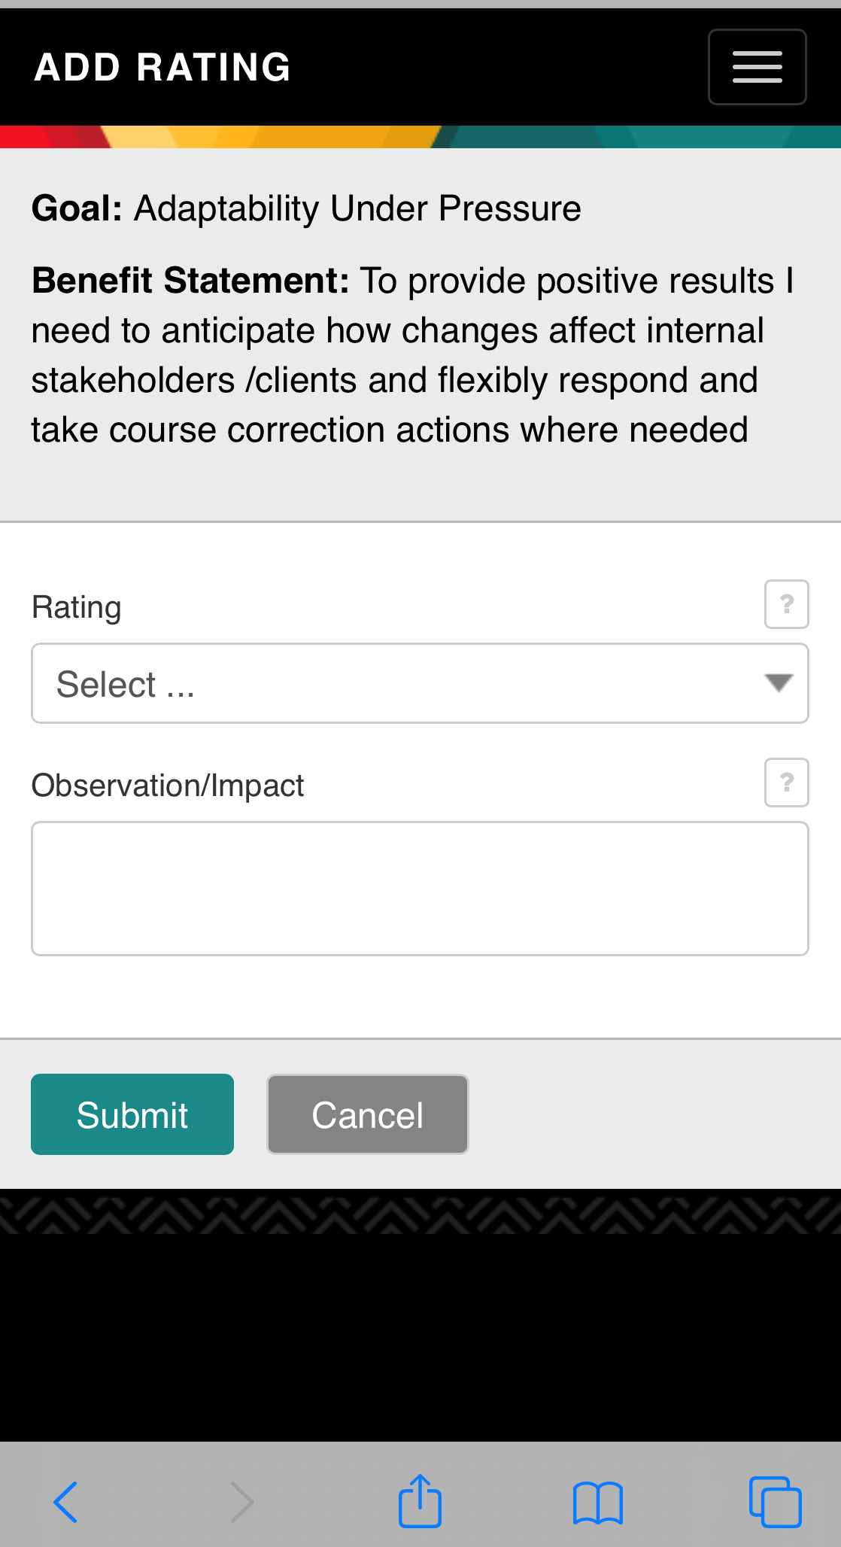Viewport: 841px width, 1547px height.
Task: Open the Rating Select dropdown
Action: point(420,683)
